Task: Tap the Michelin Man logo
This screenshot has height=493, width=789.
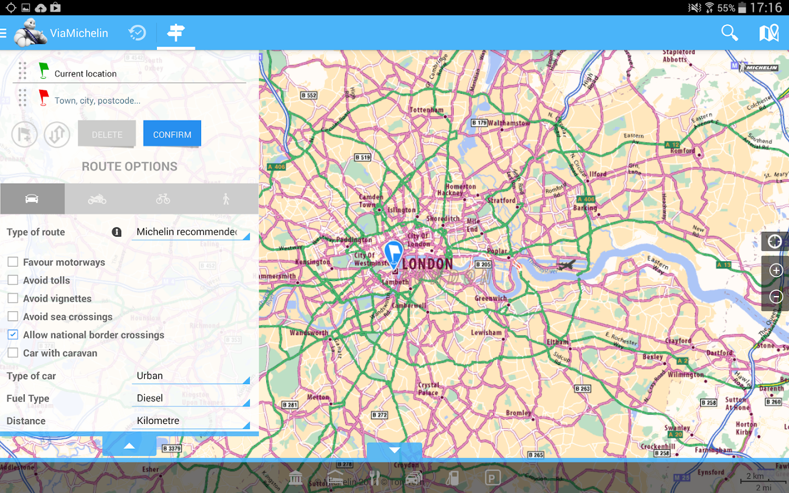Action: 30,33
